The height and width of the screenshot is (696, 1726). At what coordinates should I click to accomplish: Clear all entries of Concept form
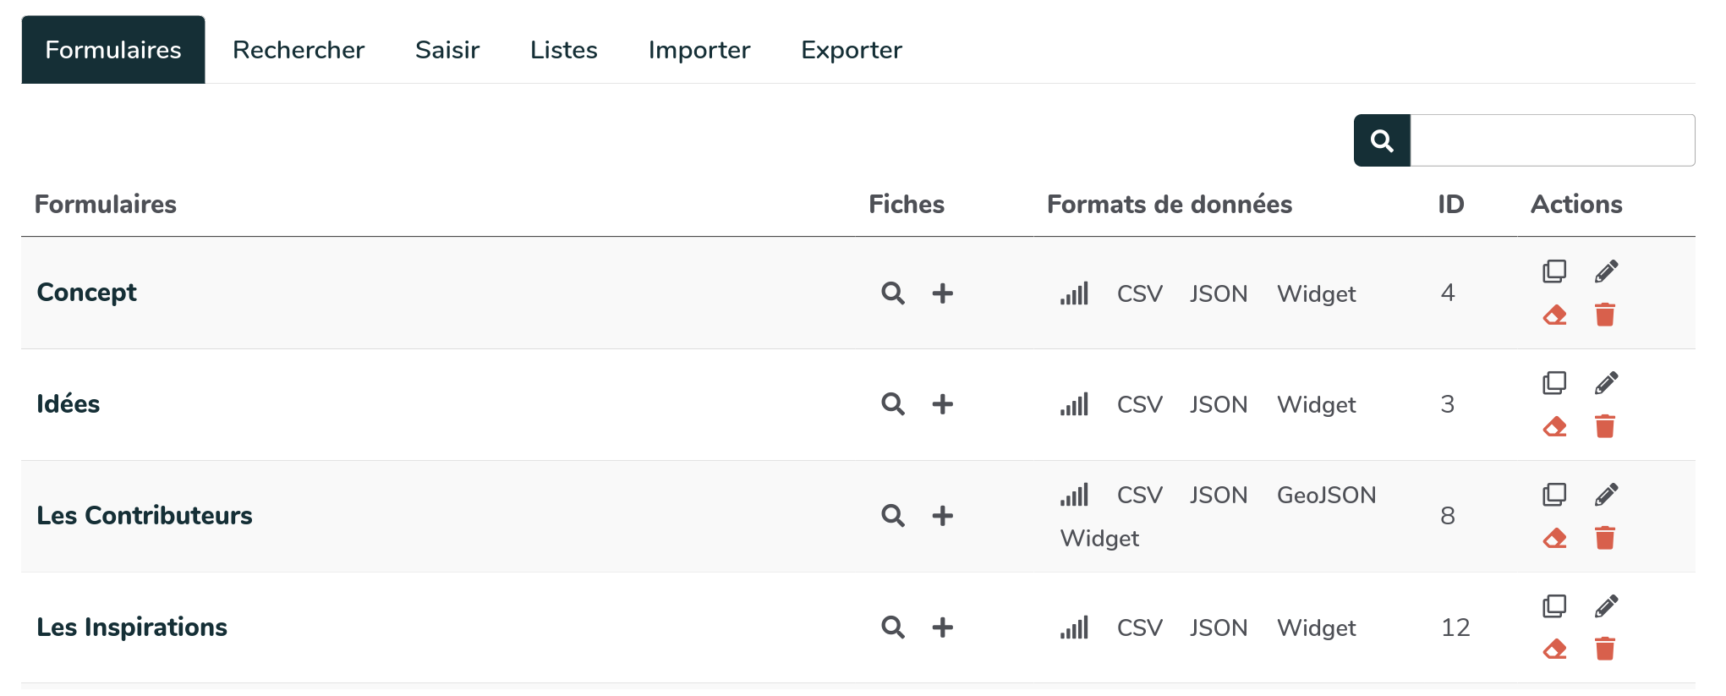pyautogui.click(x=1554, y=315)
